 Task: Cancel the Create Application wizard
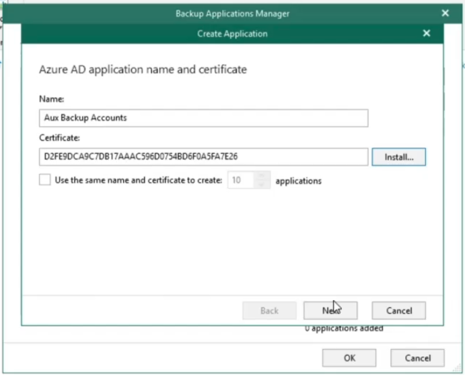[x=398, y=311]
